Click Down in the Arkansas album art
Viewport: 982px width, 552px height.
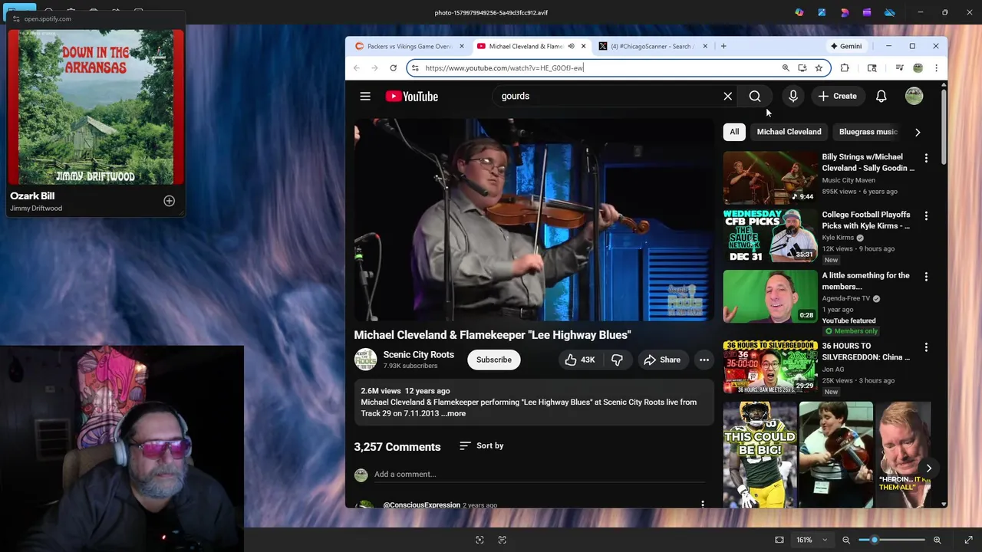coord(96,107)
